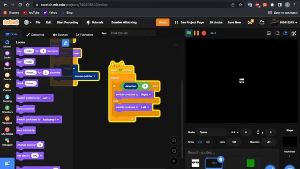This screenshot has height=169, width=300.
Task: Switch to large stage layout
Action: 285,33
